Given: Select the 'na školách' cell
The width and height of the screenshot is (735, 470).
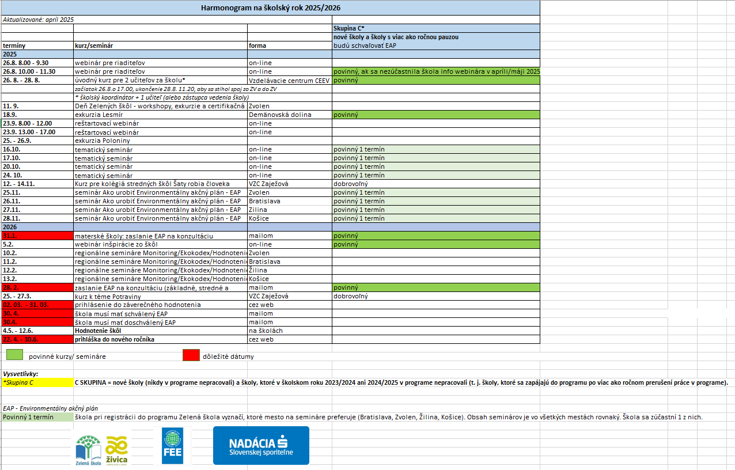Looking at the screenshot, I should 290,331.
